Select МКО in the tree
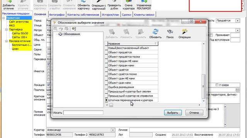This screenshot has width=247, height=138. pos(12,26)
